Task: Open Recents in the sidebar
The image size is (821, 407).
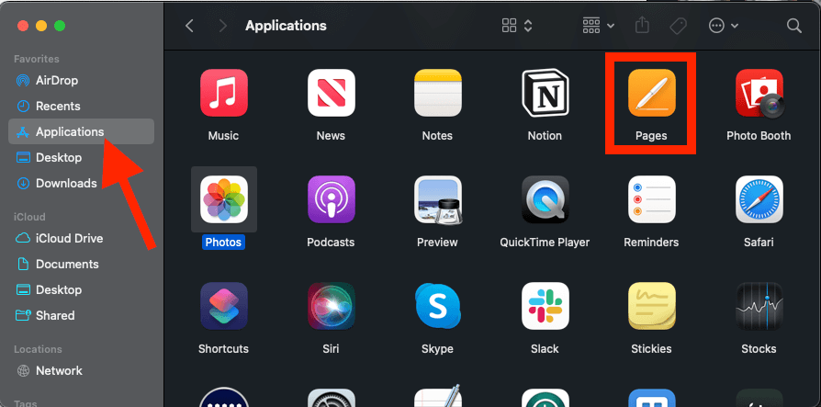Action: click(81, 107)
